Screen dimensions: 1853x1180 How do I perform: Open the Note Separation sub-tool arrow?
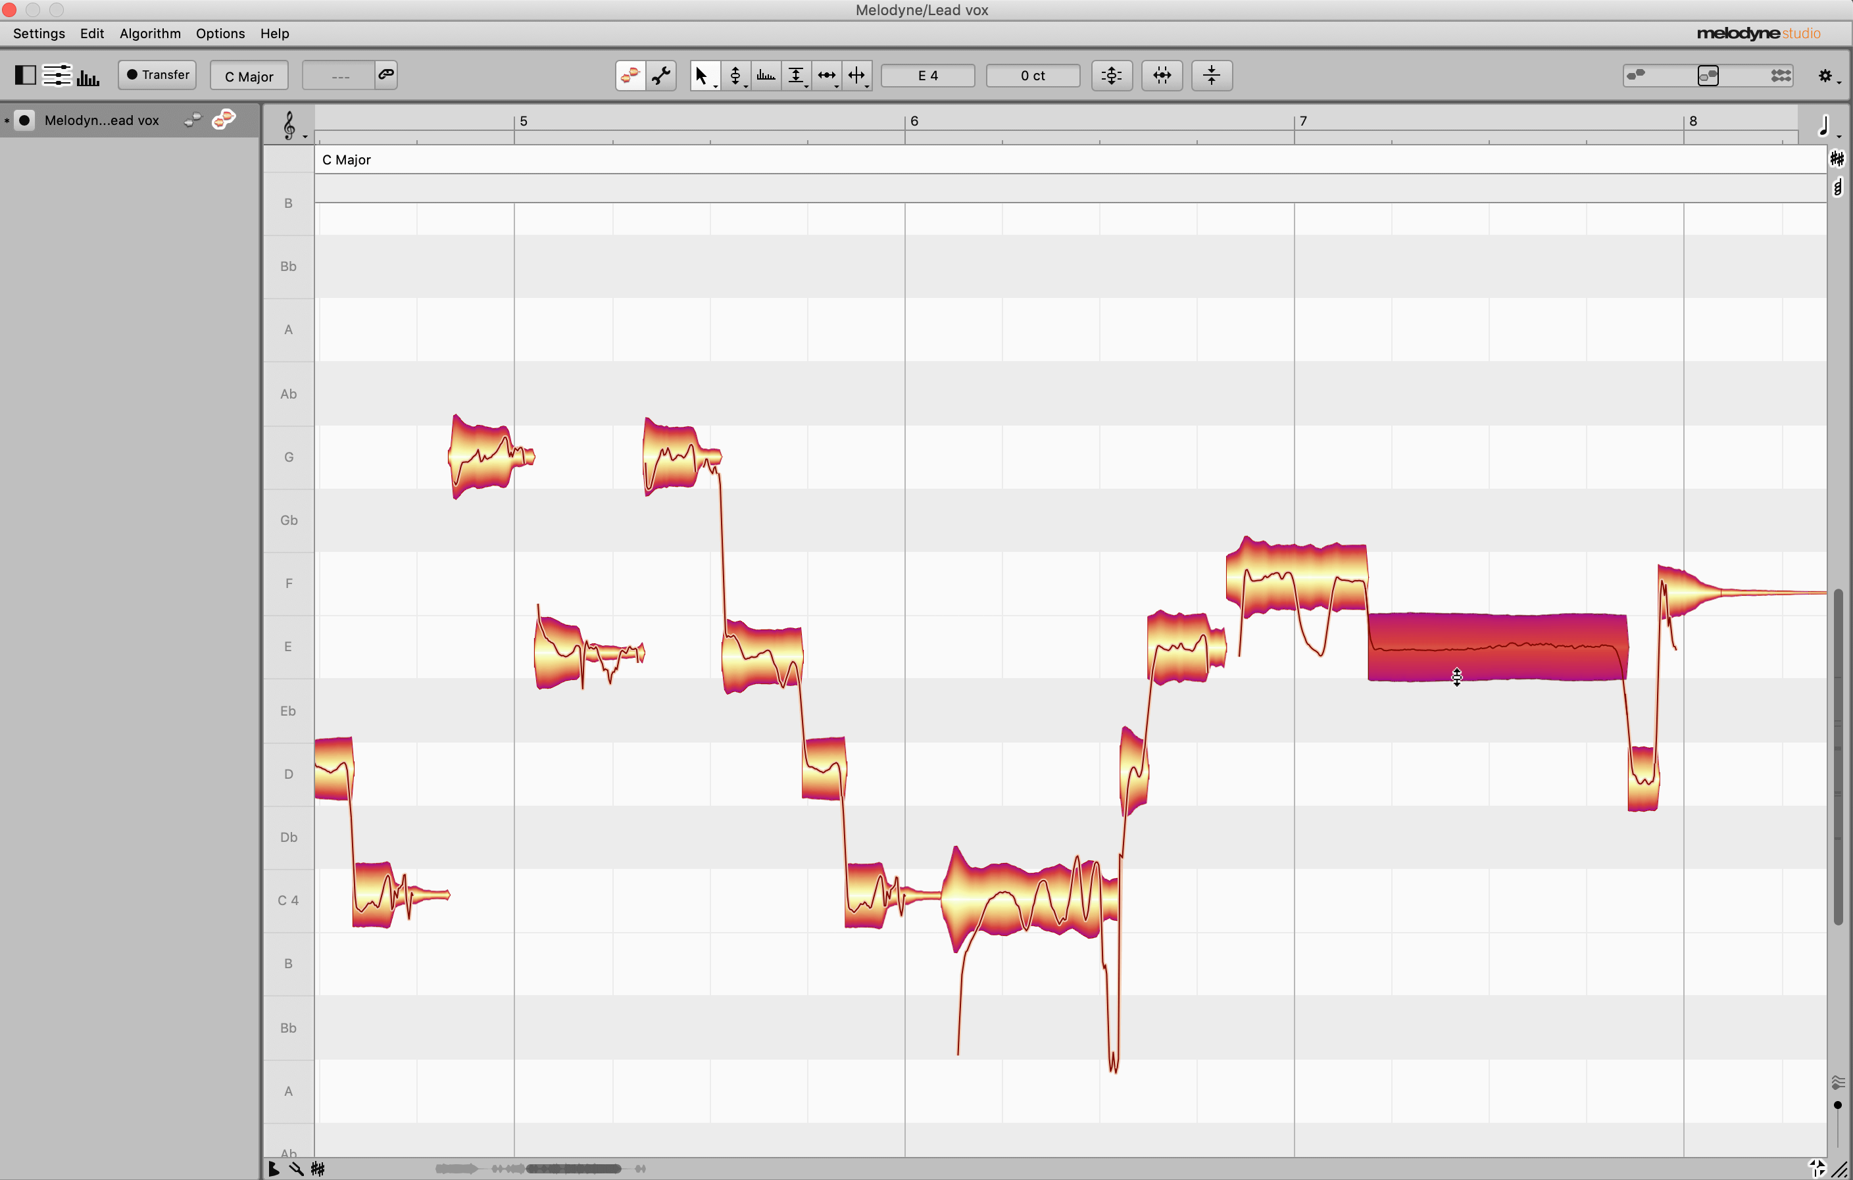coord(867,86)
